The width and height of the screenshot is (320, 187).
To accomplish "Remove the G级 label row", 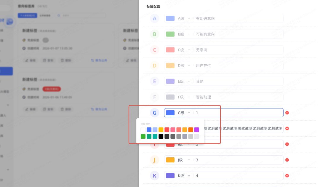I will tap(287, 113).
